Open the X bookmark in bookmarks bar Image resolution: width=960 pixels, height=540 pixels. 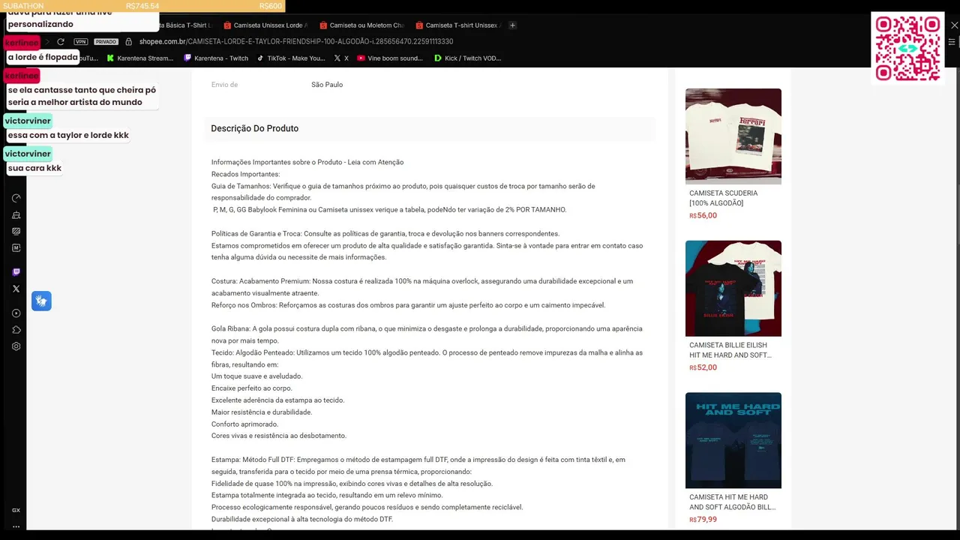[x=341, y=58]
